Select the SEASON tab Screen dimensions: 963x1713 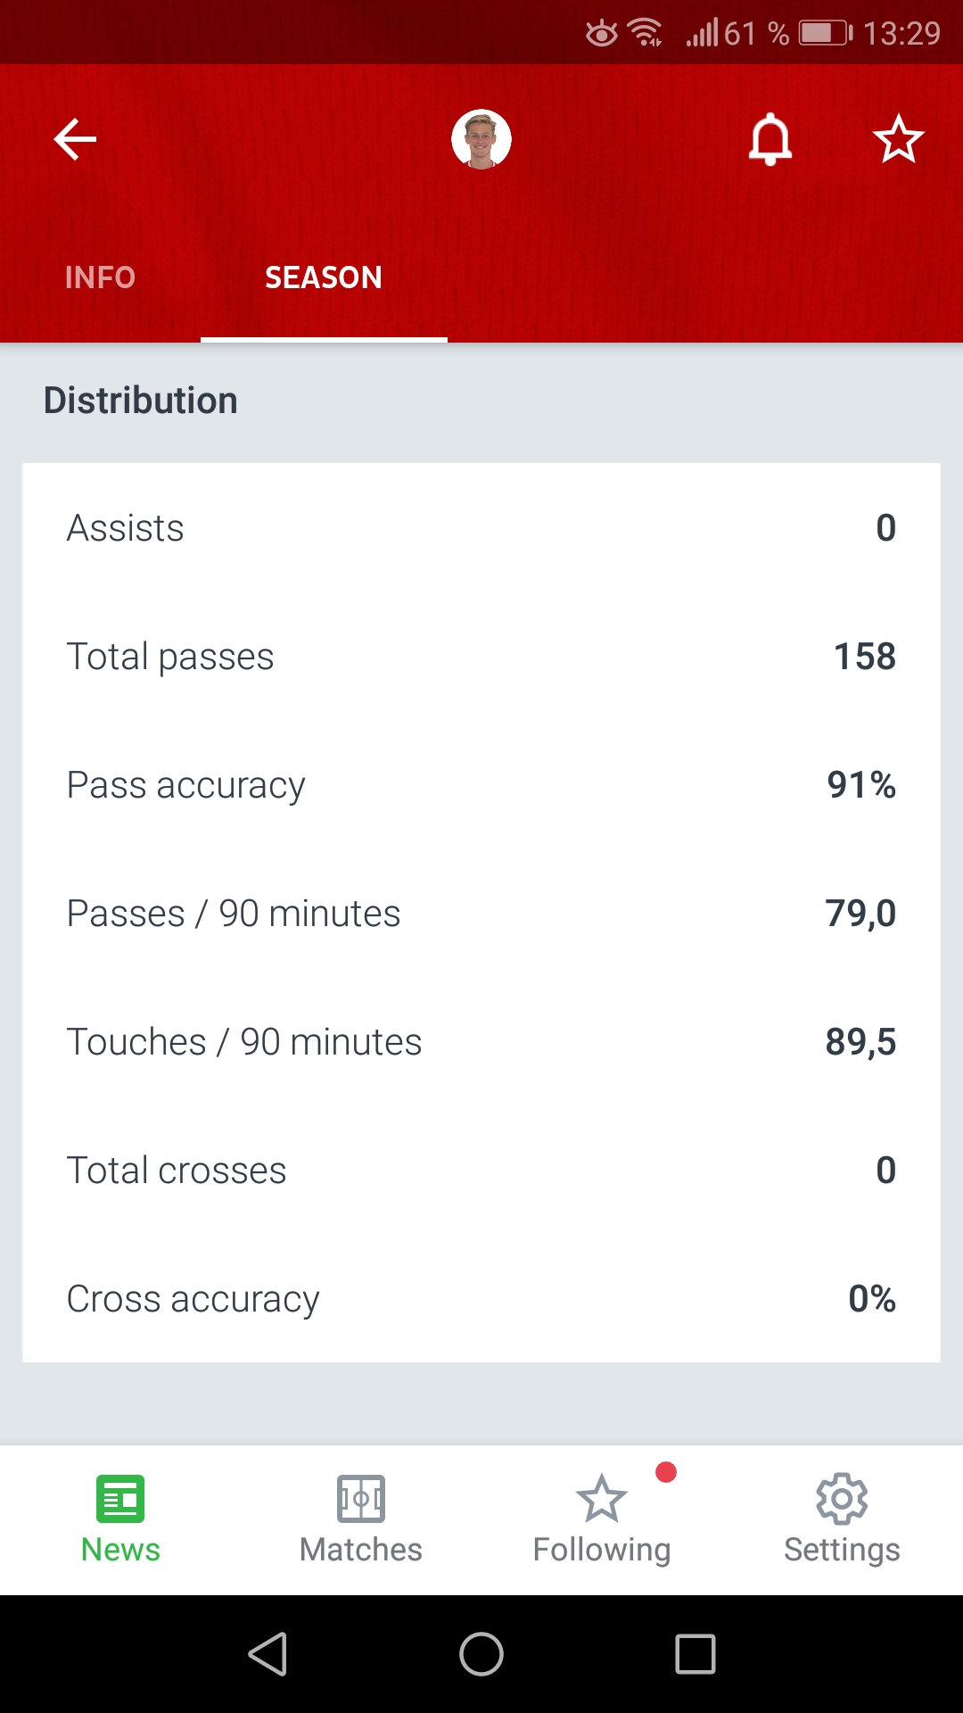(324, 277)
